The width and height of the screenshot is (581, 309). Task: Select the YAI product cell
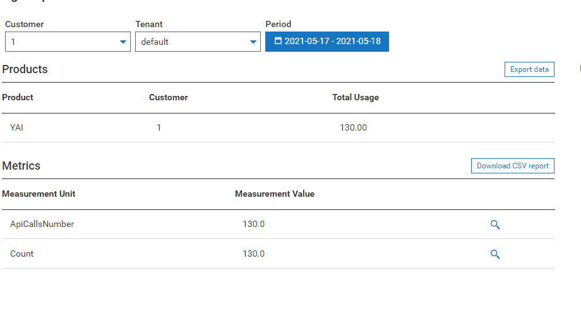coord(17,127)
